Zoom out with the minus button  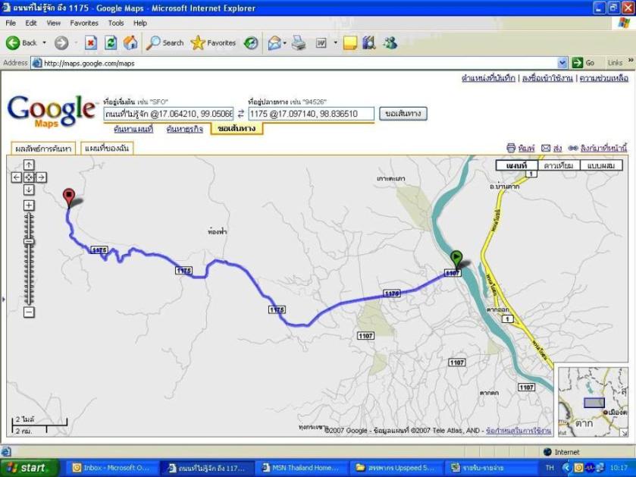click(x=29, y=312)
